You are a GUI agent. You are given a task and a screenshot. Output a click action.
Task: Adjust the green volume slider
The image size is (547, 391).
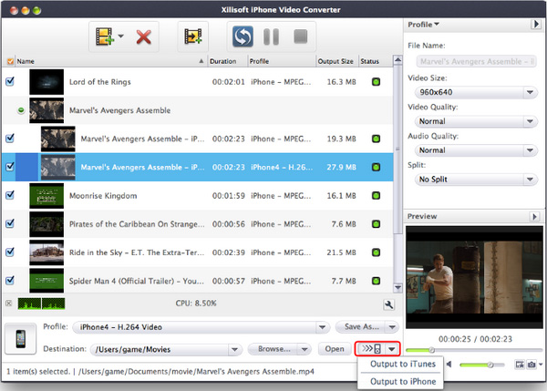click(481, 365)
